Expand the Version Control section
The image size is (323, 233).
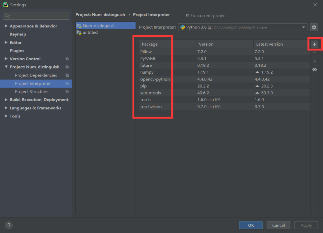coord(6,58)
